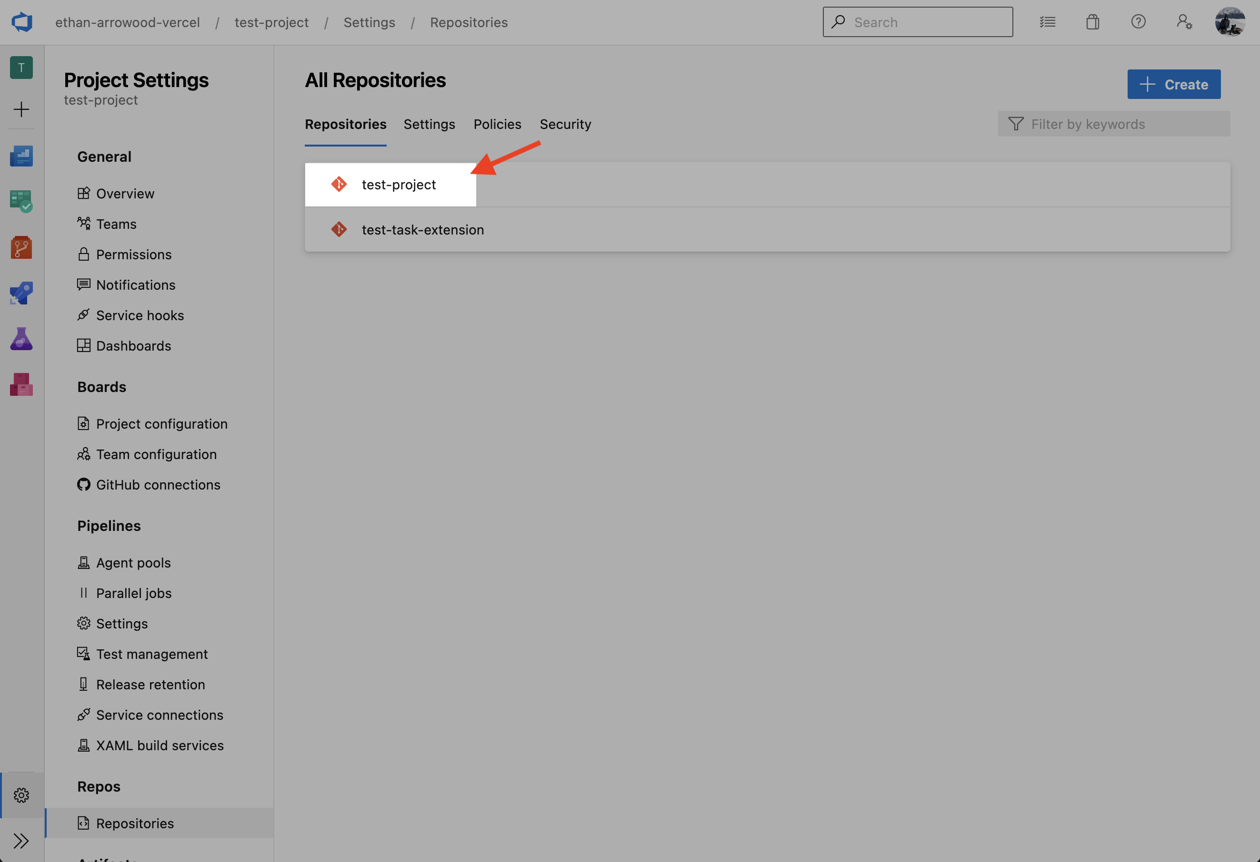Launch Pipelines with the rocket icon
The width and height of the screenshot is (1260, 862).
pos(21,293)
